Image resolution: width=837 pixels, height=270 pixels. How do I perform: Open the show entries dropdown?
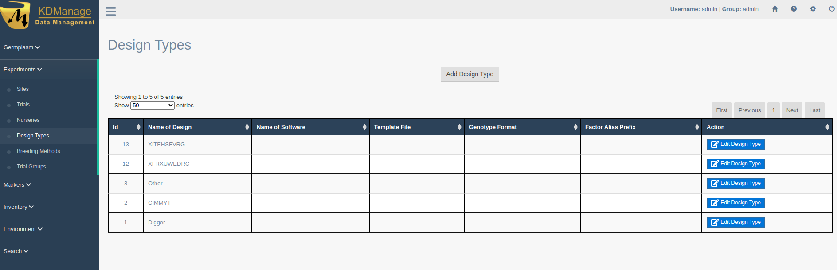pos(152,106)
